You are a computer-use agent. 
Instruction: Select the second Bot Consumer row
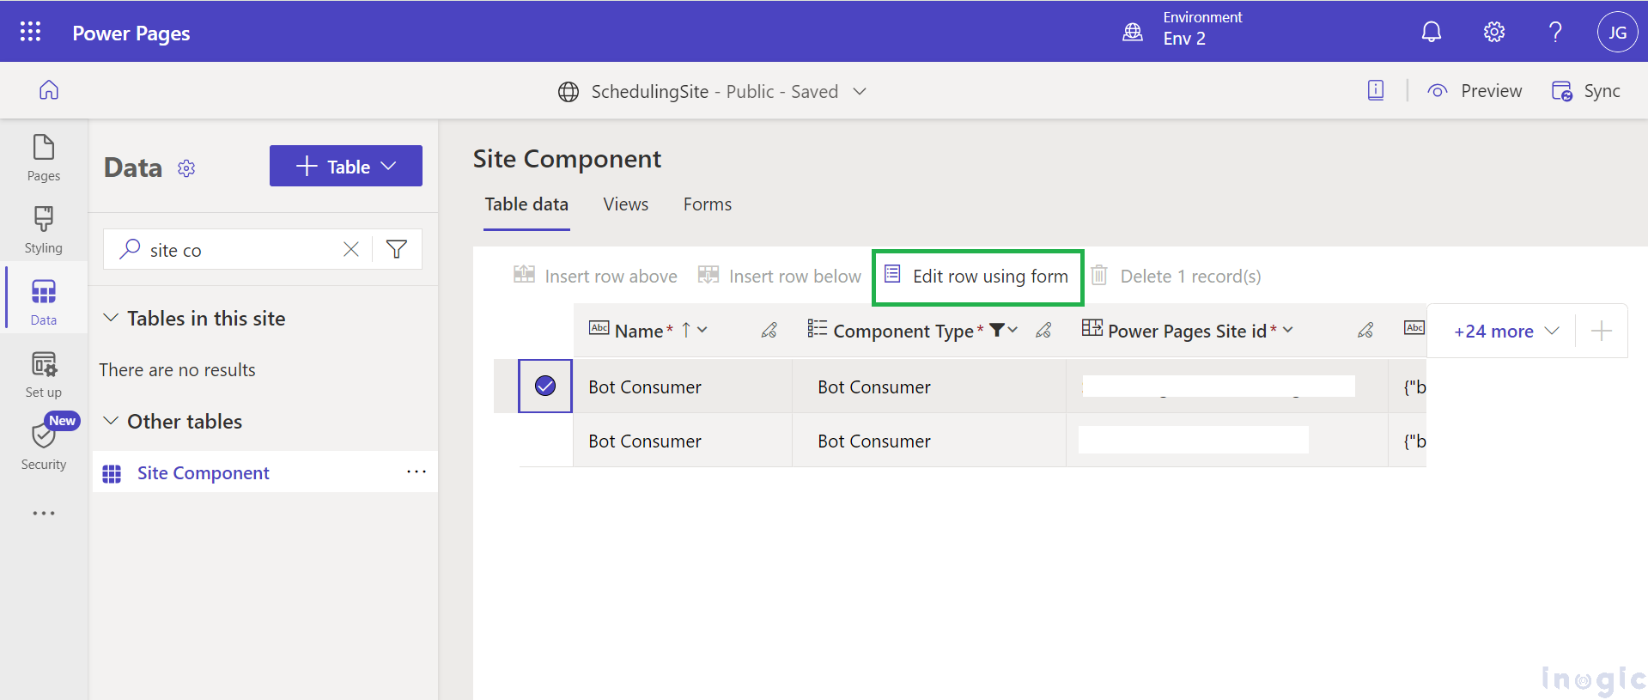(x=545, y=441)
